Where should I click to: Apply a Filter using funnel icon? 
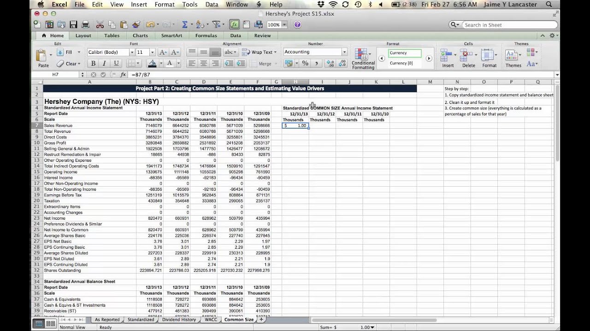[x=216, y=25]
